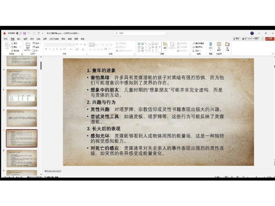
Task: Toggle text Shadow (S) formatting
Action: pos(57,49)
